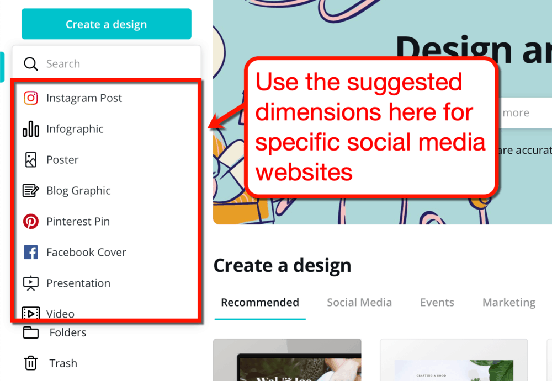Viewport: 552px width, 381px height.
Task: Click the Trash bin icon
Action: click(30, 363)
